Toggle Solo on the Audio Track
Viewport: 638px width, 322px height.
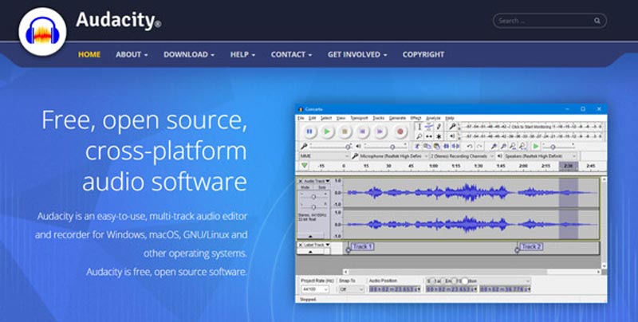pyautogui.click(x=322, y=187)
